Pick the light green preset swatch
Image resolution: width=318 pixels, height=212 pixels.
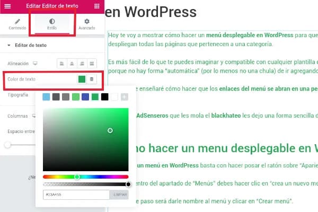tap(76, 97)
